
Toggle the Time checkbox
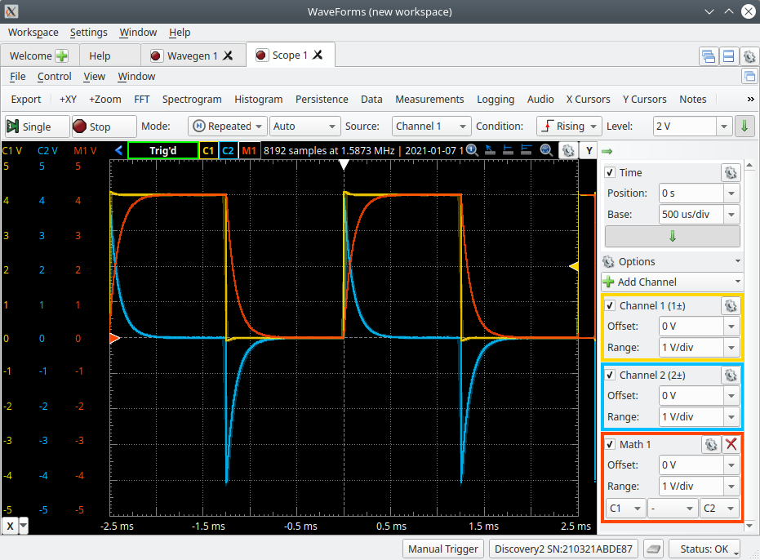611,172
